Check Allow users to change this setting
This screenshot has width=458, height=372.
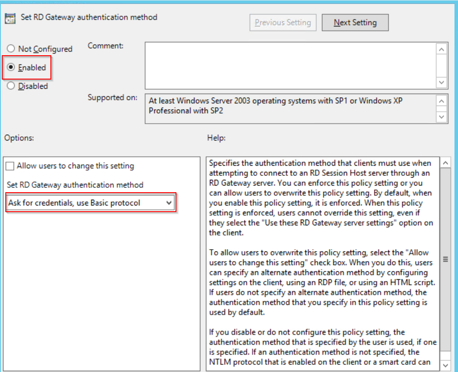(10, 166)
